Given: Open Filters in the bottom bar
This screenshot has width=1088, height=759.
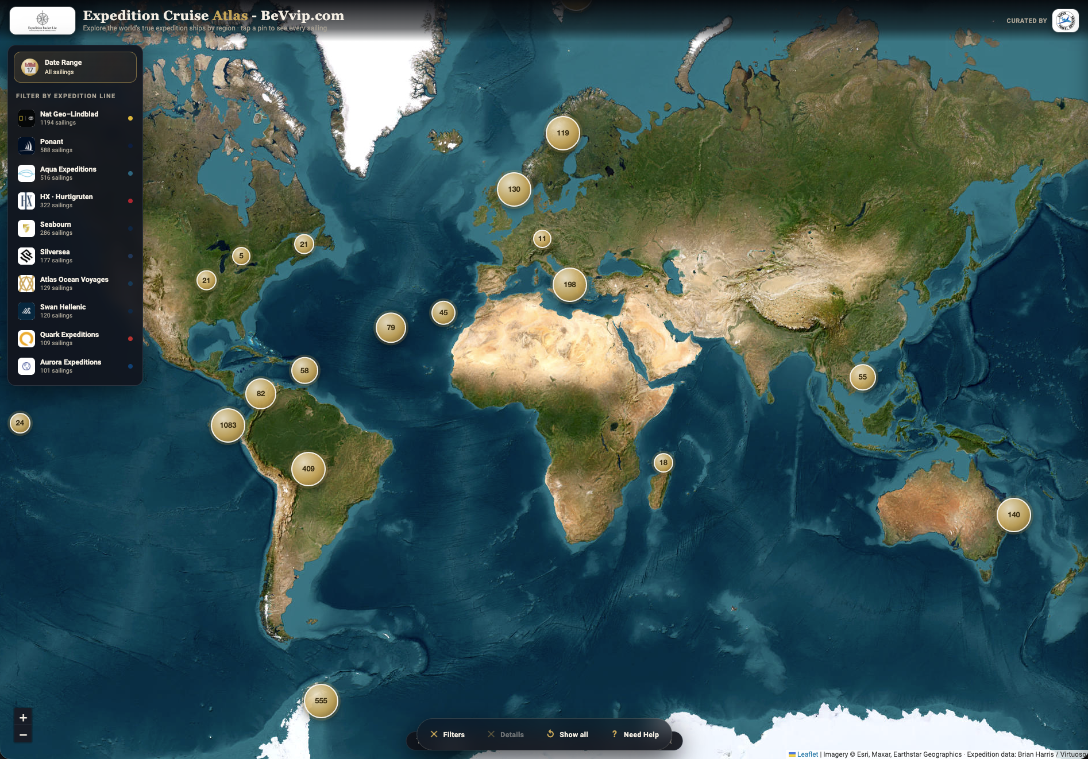Looking at the screenshot, I should click(447, 734).
